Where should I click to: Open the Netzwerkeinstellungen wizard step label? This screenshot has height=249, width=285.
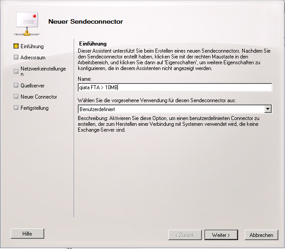click(43, 71)
